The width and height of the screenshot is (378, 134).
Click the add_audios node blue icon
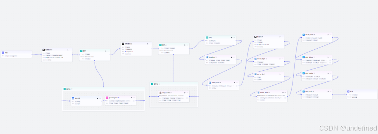[x=303, y=73]
